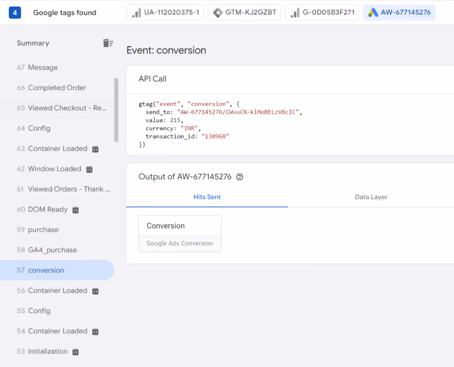Click the Google tags found label
Screen dimensions: 454x367
click(65, 13)
